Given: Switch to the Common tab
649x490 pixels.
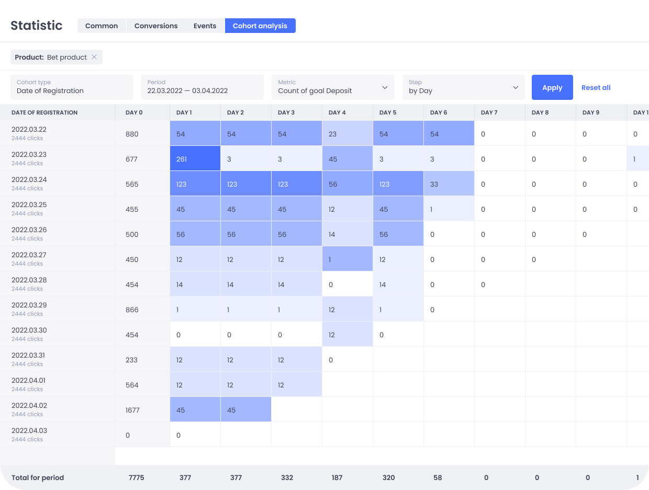Looking at the screenshot, I should (102, 26).
